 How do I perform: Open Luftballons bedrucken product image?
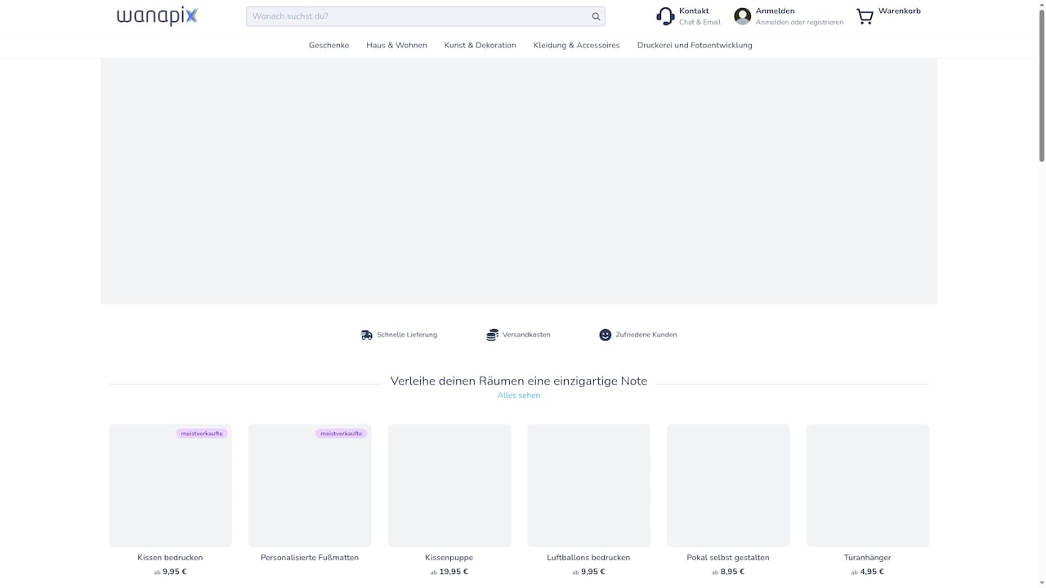coord(588,485)
